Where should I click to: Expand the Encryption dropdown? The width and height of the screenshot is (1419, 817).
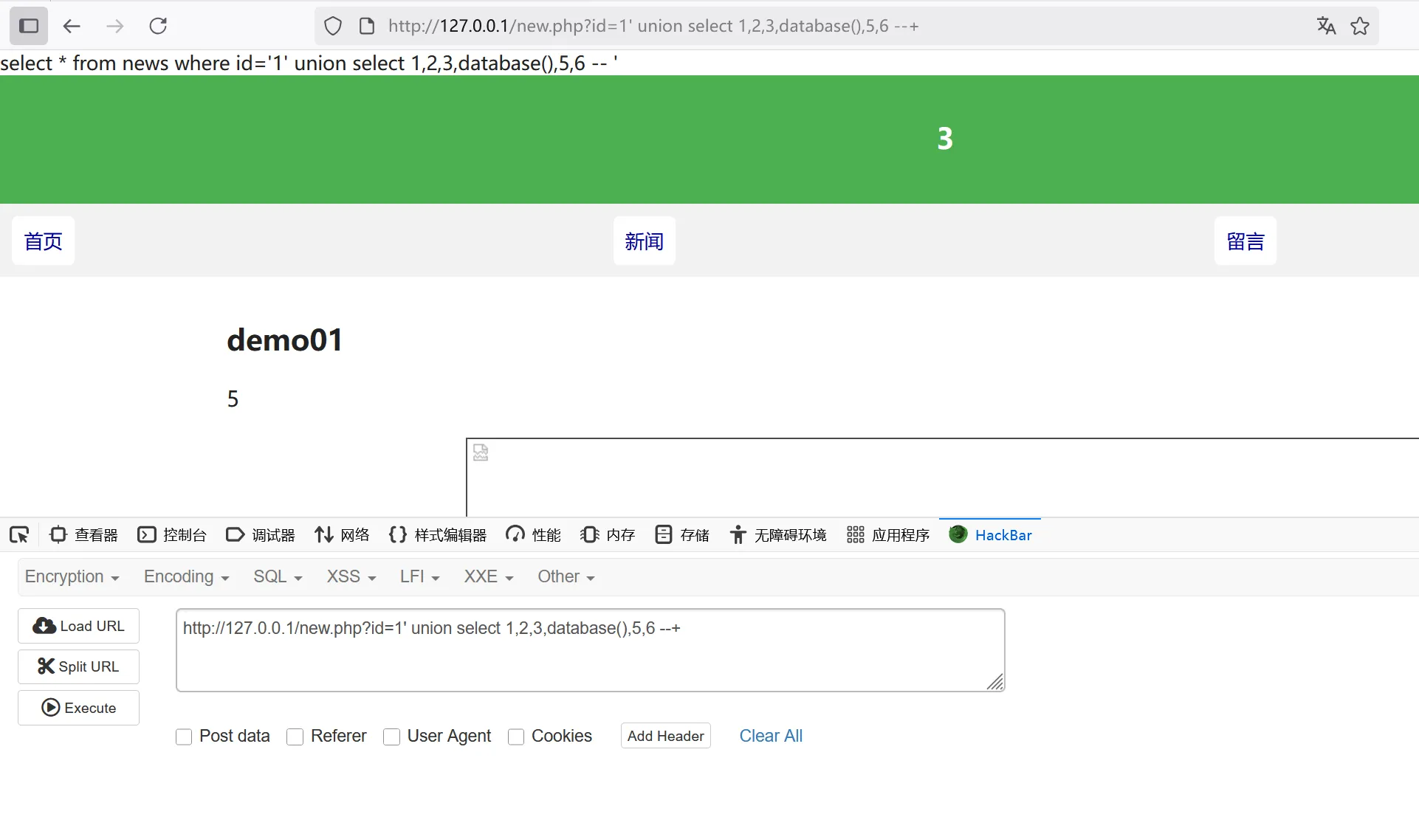pyautogui.click(x=72, y=577)
